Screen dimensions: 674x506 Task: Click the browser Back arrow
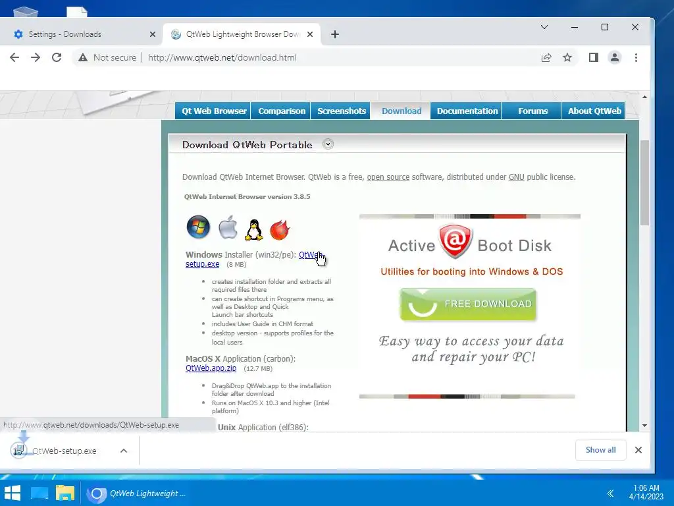click(x=14, y=58)
